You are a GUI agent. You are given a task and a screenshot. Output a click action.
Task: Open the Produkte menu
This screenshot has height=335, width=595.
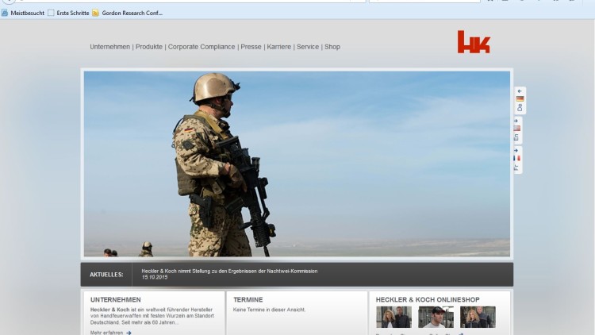pyautogui.click(x=148, y=47)
